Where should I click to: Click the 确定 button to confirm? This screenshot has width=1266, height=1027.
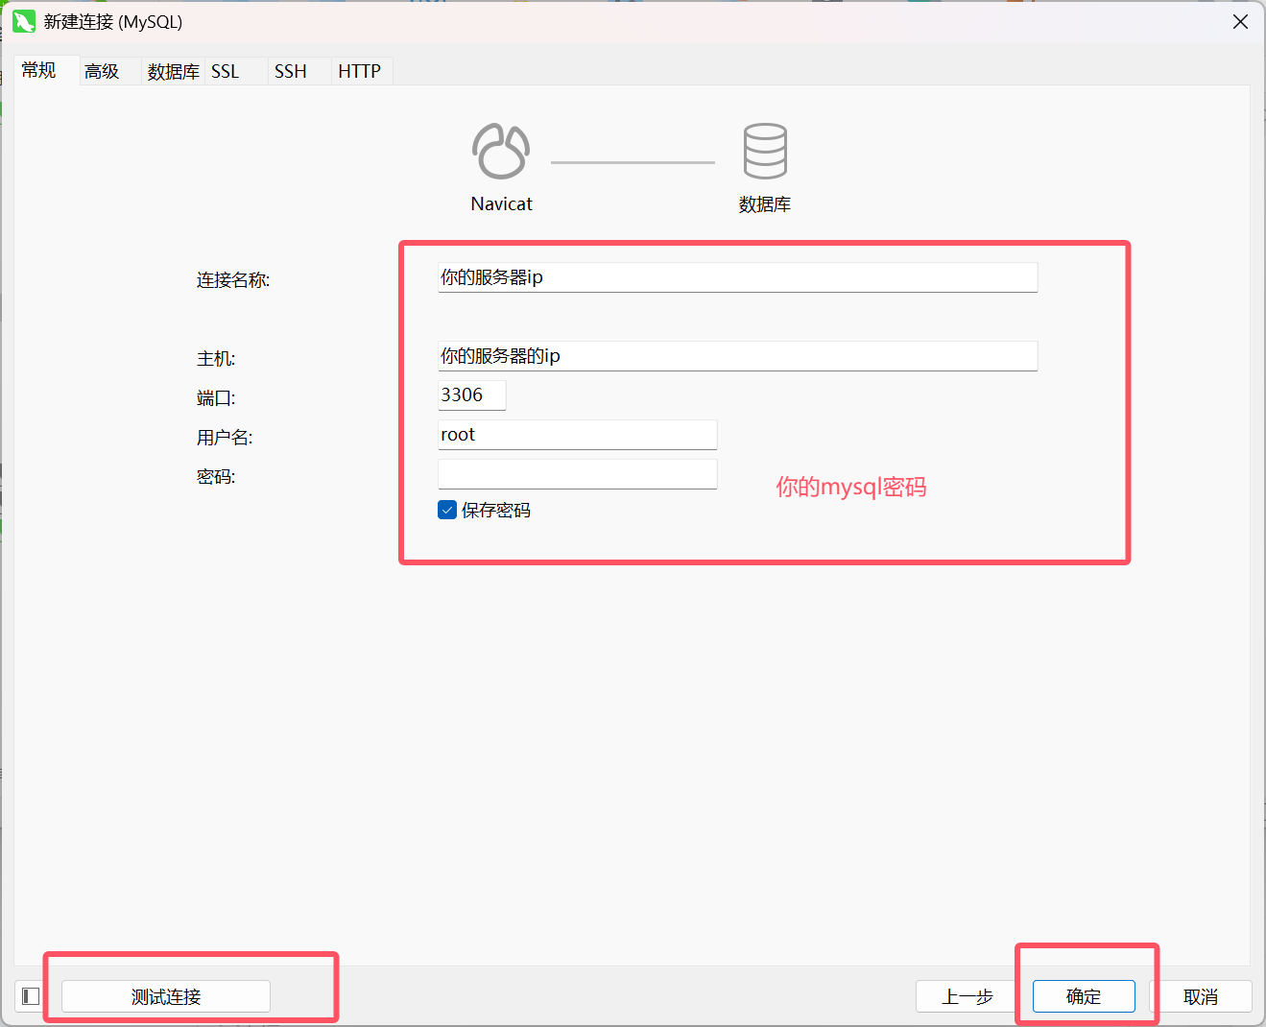[x=1083, y=996]
